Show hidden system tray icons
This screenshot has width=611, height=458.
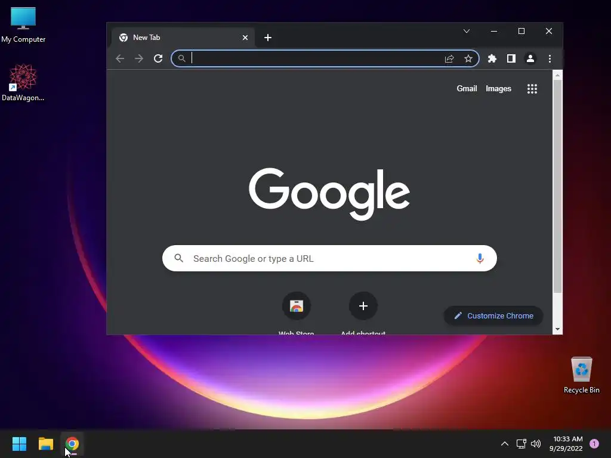(x=505, y=444)
